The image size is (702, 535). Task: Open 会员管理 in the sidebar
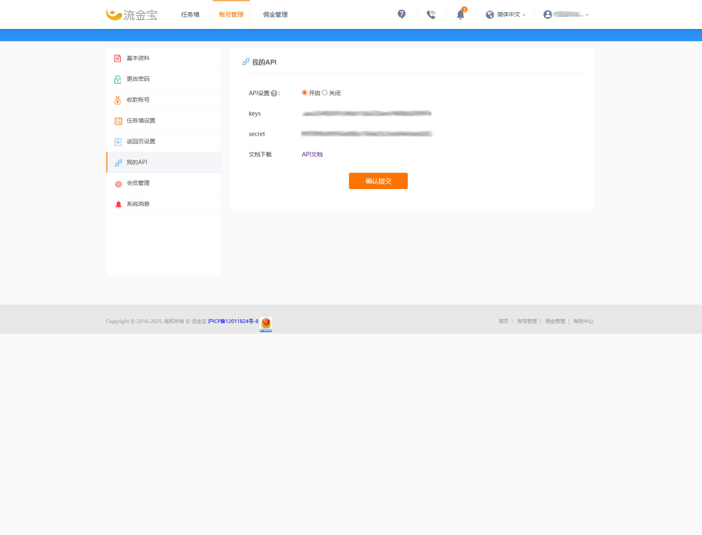click(138, 183)
